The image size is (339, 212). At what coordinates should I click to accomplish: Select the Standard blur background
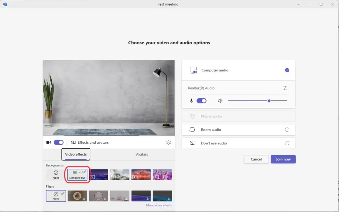77,174
